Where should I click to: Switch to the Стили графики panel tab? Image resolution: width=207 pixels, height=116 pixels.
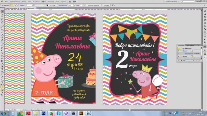point(190,45)
